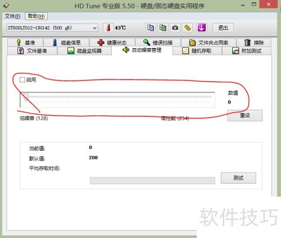Click the 低噪音 (128) label
Image resolution: width=281 pixels, height=238 pixels.
coord(34,118)
